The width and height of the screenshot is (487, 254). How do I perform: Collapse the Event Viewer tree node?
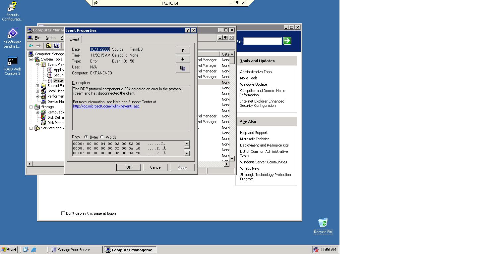[x=37, y=64]
